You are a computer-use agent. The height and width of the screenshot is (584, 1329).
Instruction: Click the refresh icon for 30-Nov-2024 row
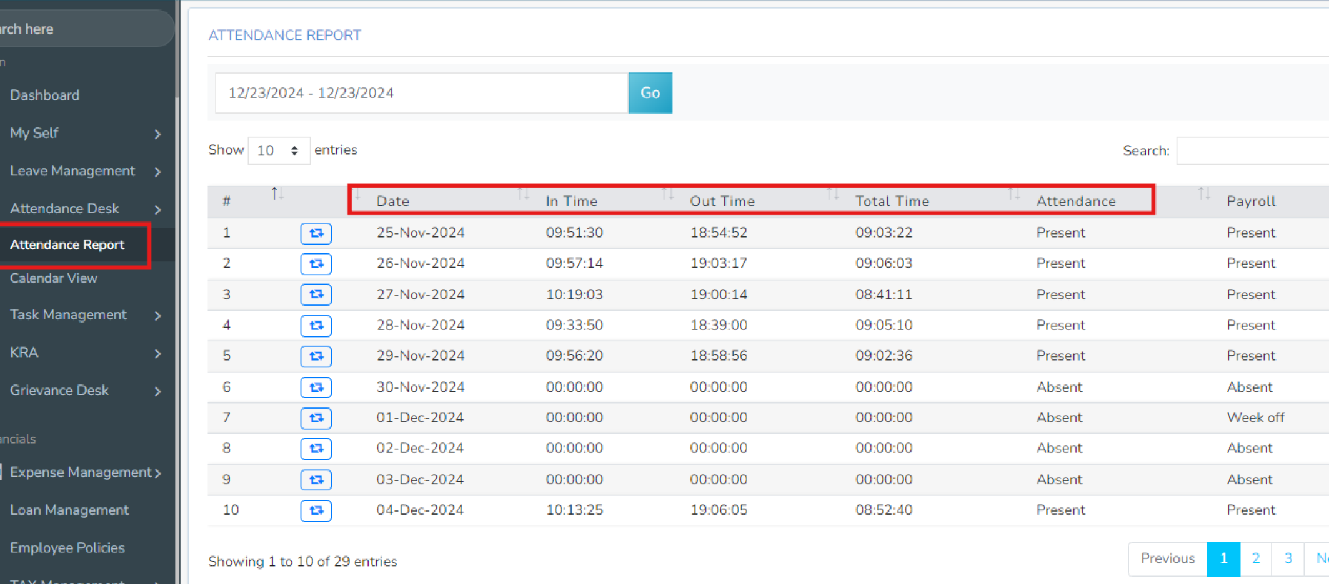point(316,387)
